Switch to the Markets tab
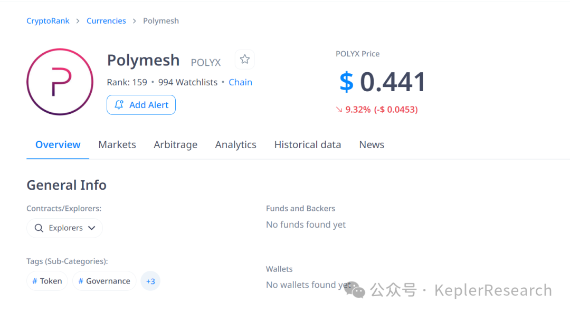This screenshot has height=313, width=570. [x=117, y=144]
